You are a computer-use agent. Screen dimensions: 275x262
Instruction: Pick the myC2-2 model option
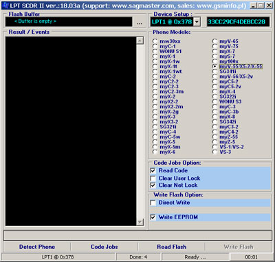click(155, 81)
